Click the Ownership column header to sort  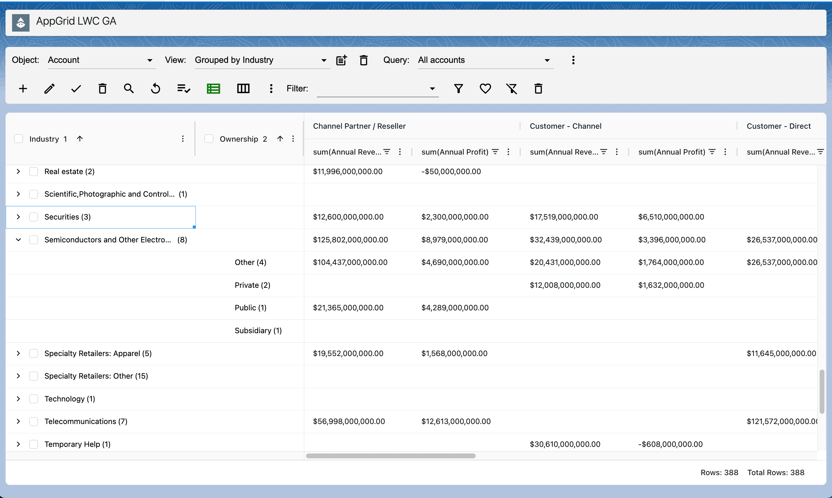tap(239, 139)
